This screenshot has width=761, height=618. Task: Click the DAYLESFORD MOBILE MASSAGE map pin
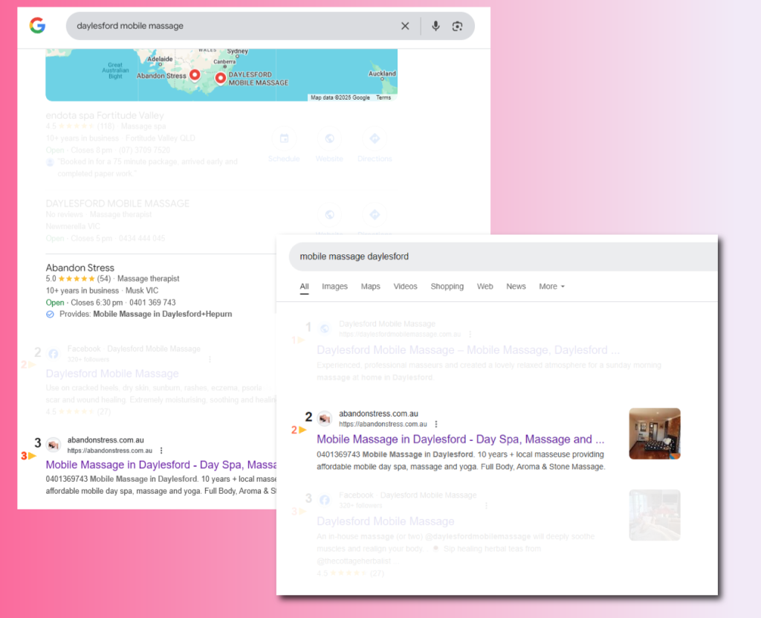click(x=220, y=78)
